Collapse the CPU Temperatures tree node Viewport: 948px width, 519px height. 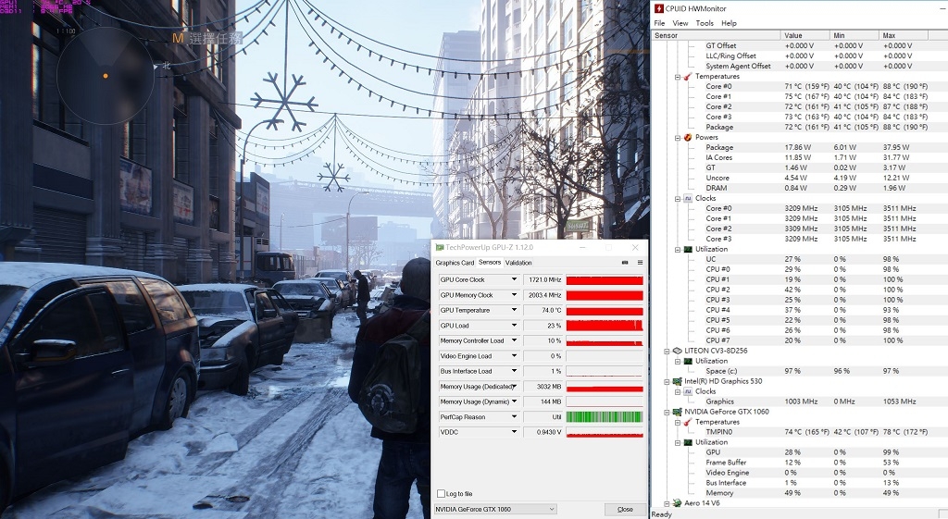(x=678, y=77)
